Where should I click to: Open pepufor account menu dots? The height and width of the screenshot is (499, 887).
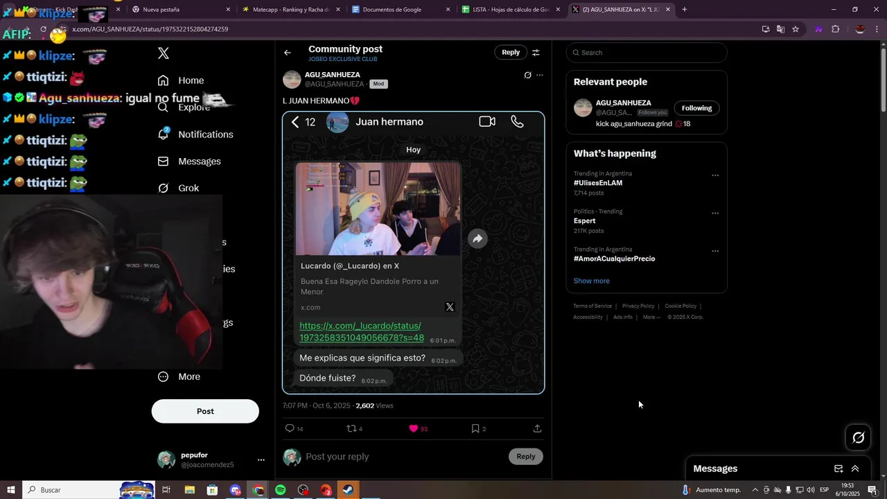261,459
